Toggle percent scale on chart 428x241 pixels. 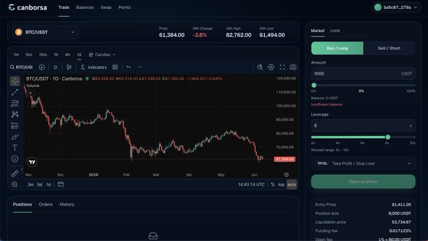[x=273, y=184]
